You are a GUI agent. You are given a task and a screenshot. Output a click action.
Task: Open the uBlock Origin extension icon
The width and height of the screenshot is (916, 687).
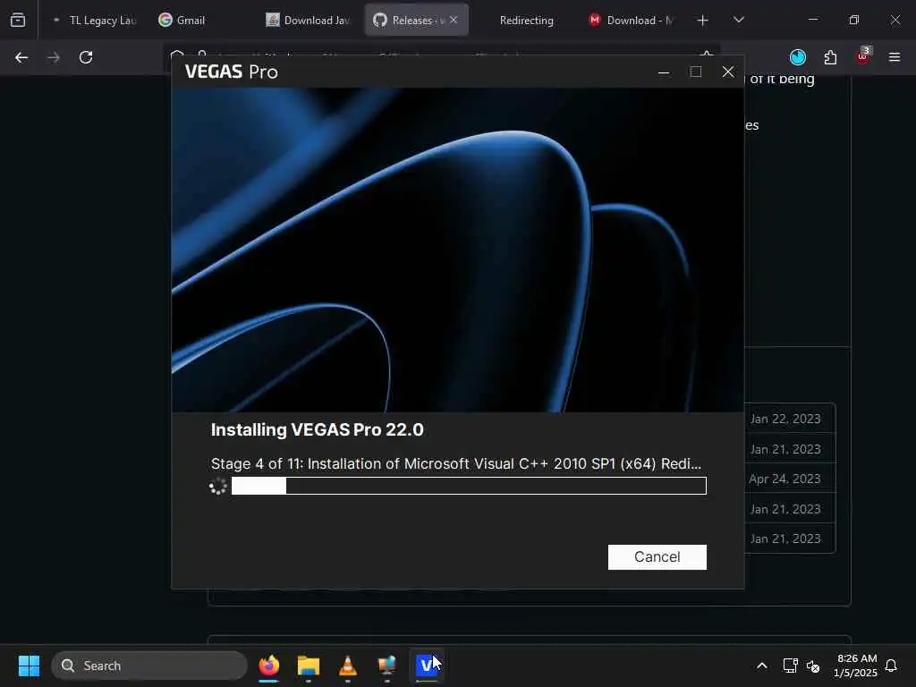tap(863, 56)
